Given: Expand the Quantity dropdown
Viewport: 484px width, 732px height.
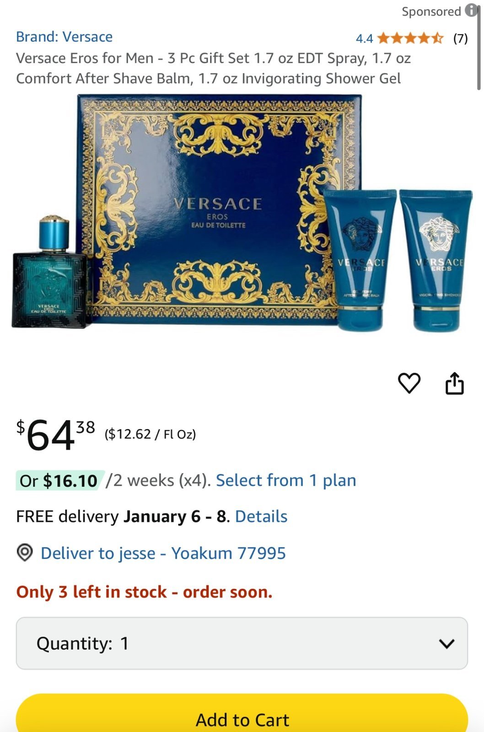Looking at the screenshot, I should tap(242, 643).
